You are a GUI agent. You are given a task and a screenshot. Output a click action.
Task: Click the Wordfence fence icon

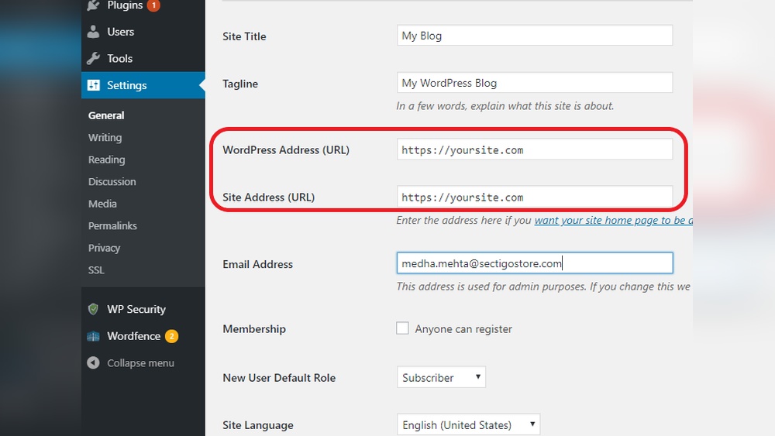pyautogui.click(x=93, y=336)
